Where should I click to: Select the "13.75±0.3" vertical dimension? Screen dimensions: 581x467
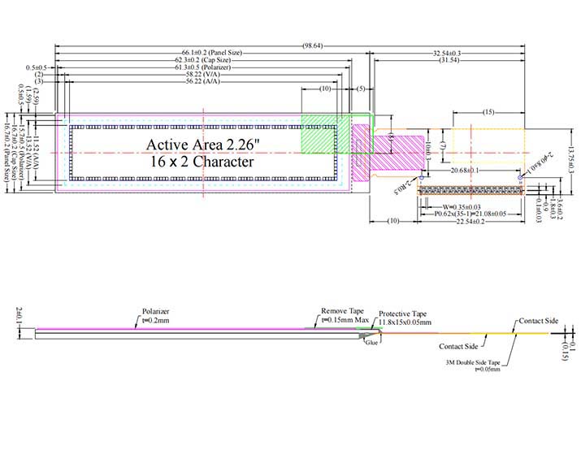571,160
